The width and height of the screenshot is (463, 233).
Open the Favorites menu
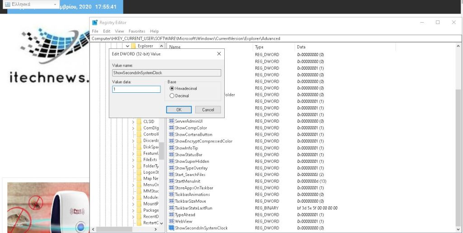[137, 31]
